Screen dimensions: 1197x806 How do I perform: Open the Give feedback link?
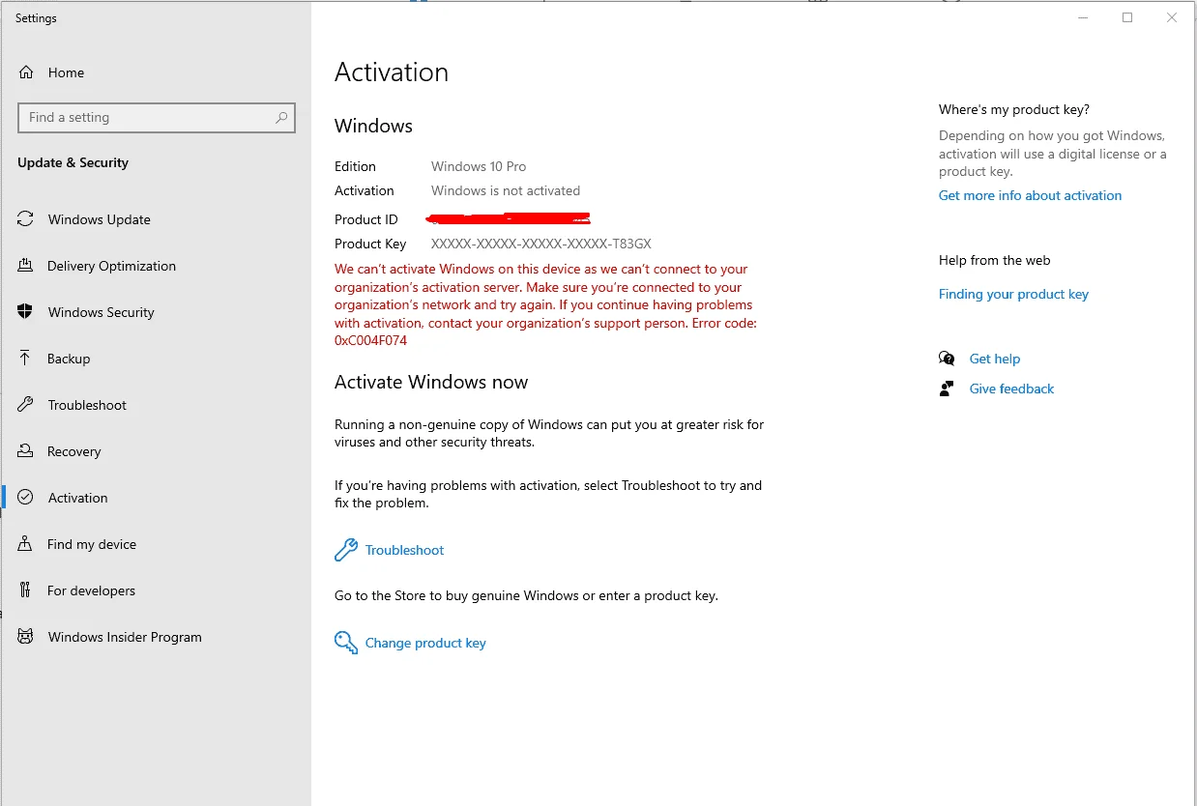click(1011, 389)
